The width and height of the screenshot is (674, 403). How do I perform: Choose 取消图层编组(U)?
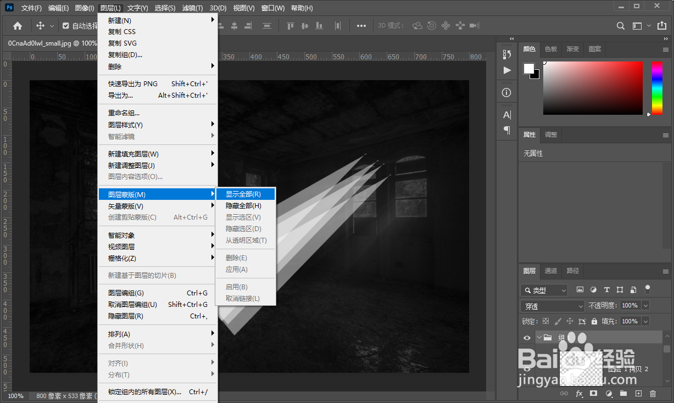pos(158,304)
